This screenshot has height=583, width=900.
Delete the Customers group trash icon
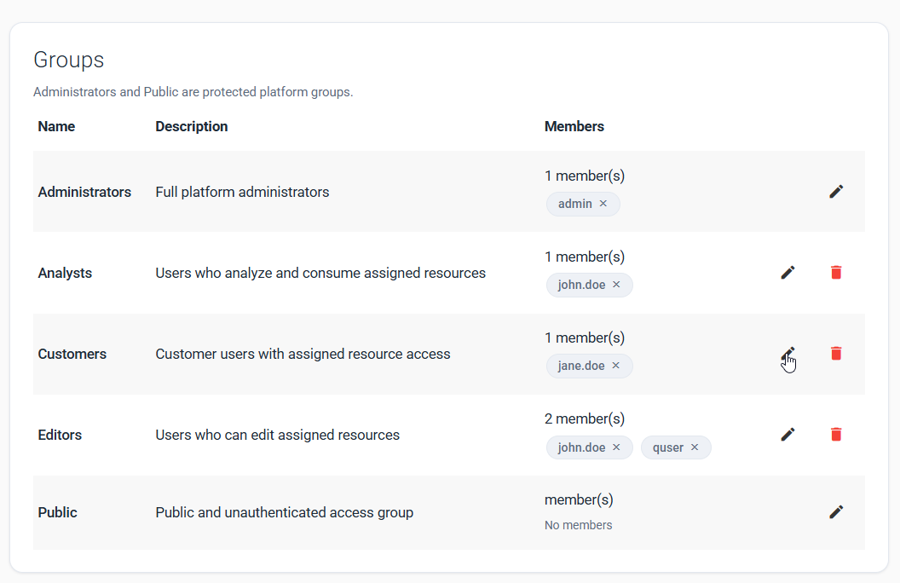click(x=836, y=354)
